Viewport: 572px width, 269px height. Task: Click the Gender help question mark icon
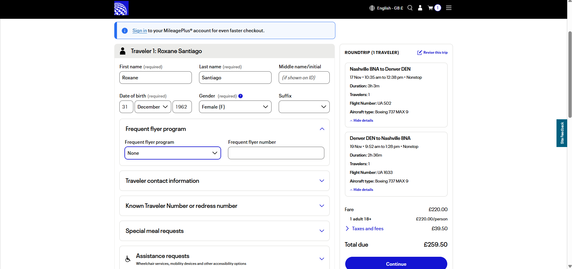click(x=240, y=96)
